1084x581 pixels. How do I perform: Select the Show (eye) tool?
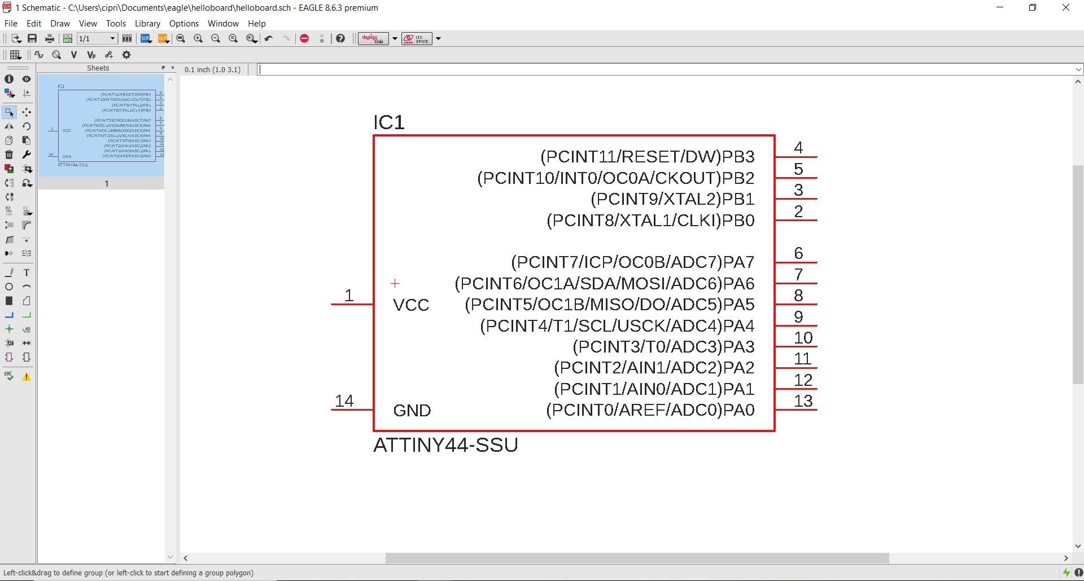point(26,79)
